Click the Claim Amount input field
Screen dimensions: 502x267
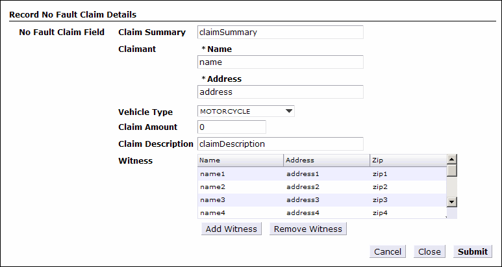coord(232,127)
